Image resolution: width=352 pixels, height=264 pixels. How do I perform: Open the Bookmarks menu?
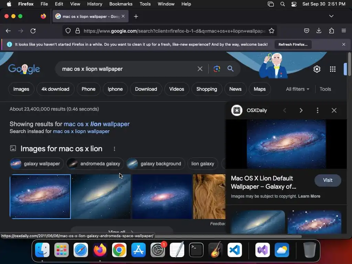point(121,4)
